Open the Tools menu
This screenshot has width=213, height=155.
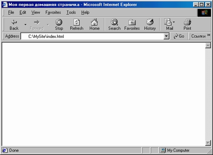click(71, 12)
